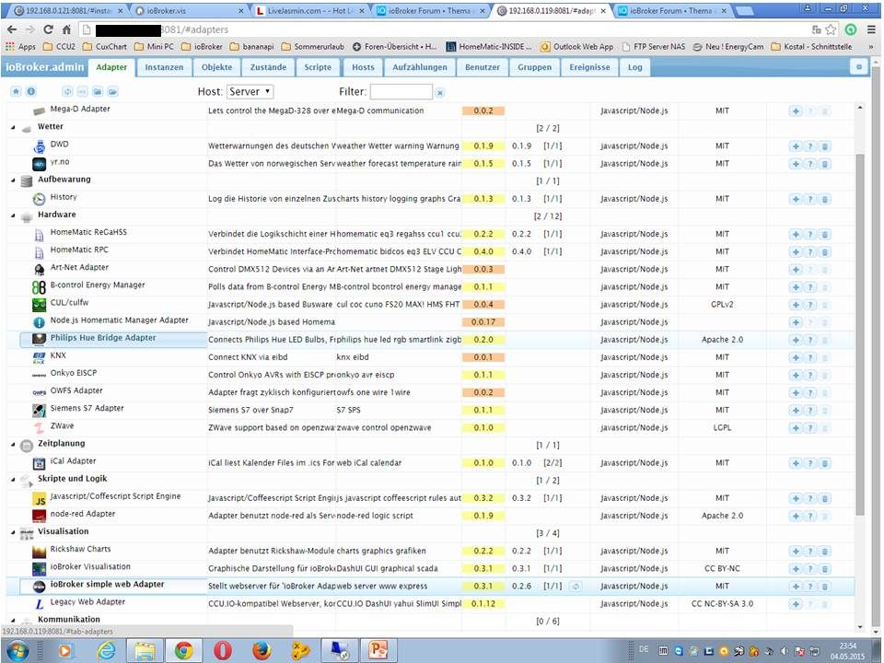This screenshot has height=663, width=884.
Task: Open the Ereignisse tab
Action: point(589,67)
